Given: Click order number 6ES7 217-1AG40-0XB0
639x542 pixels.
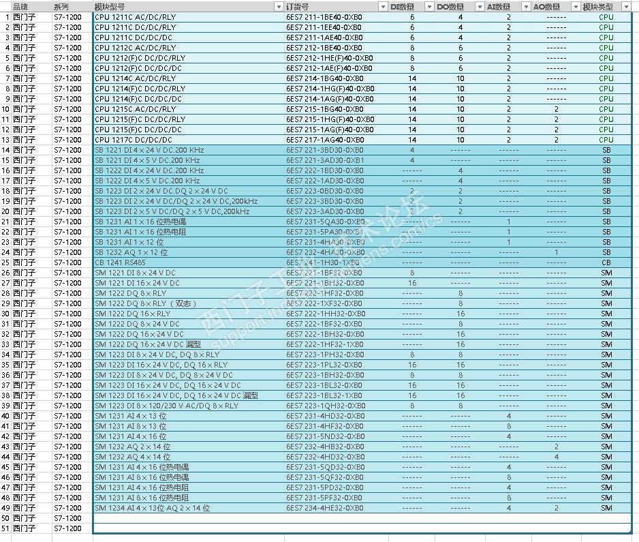Looking at the screenshot, I should (325, 140).
